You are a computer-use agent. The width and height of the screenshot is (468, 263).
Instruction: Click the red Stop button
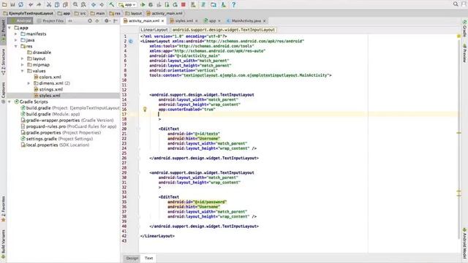pyautogui.click(x=184, y=4)
